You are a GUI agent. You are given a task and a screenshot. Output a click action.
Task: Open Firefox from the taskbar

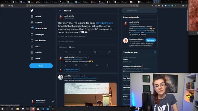[33, 109]
